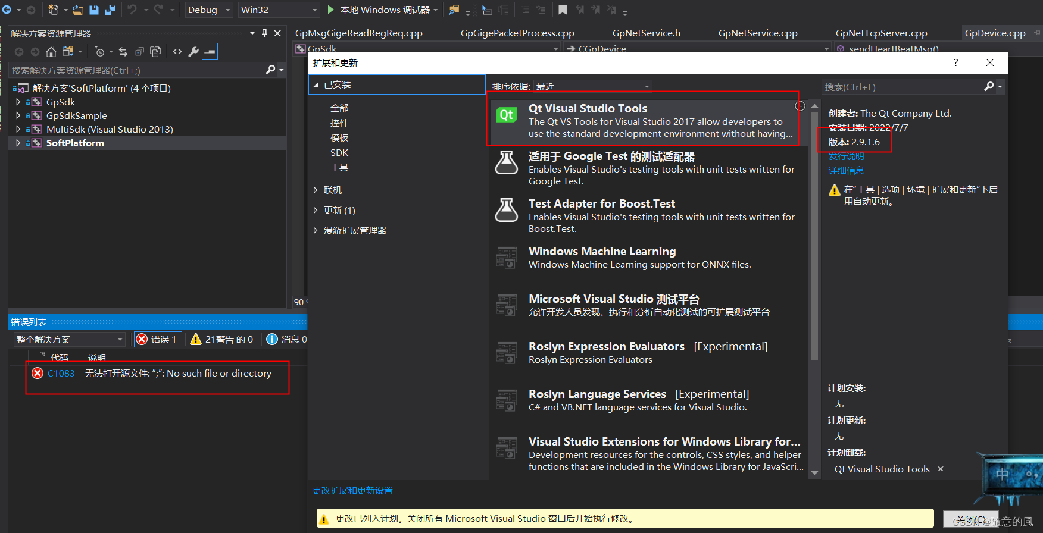1043x533 pixels.
Task: Open the more information link
Action: [x=846, y=171]
